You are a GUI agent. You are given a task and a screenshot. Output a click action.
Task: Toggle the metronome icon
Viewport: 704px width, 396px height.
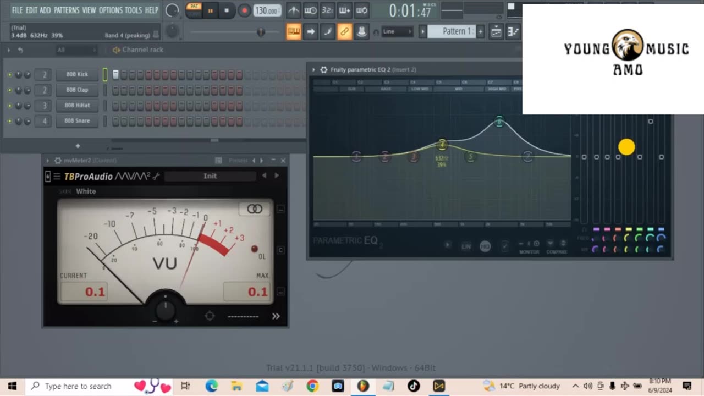click(294, 10)
